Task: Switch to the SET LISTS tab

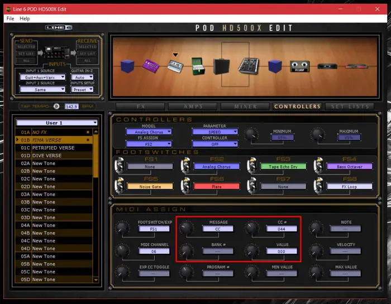Action: tap(350, 107)
